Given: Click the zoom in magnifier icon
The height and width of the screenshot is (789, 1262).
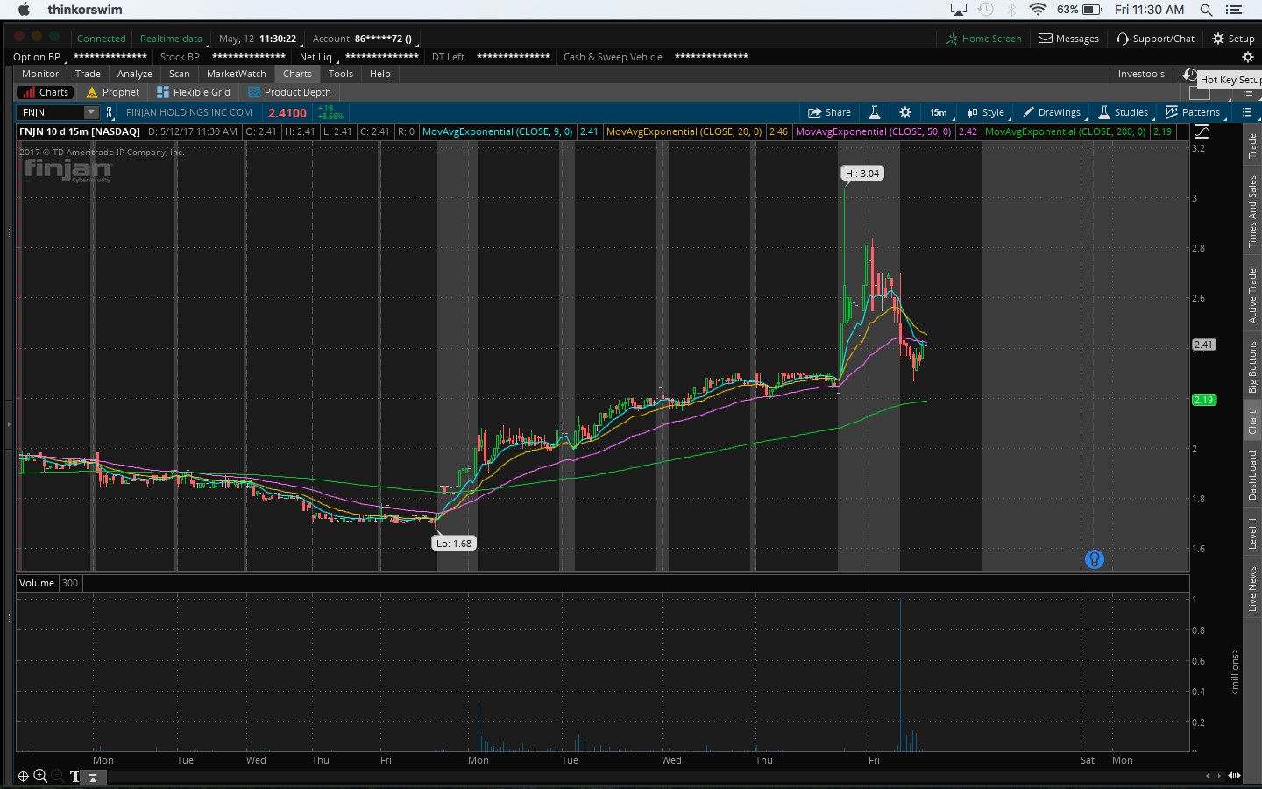Looking at the screenshot, I should 40,776.
